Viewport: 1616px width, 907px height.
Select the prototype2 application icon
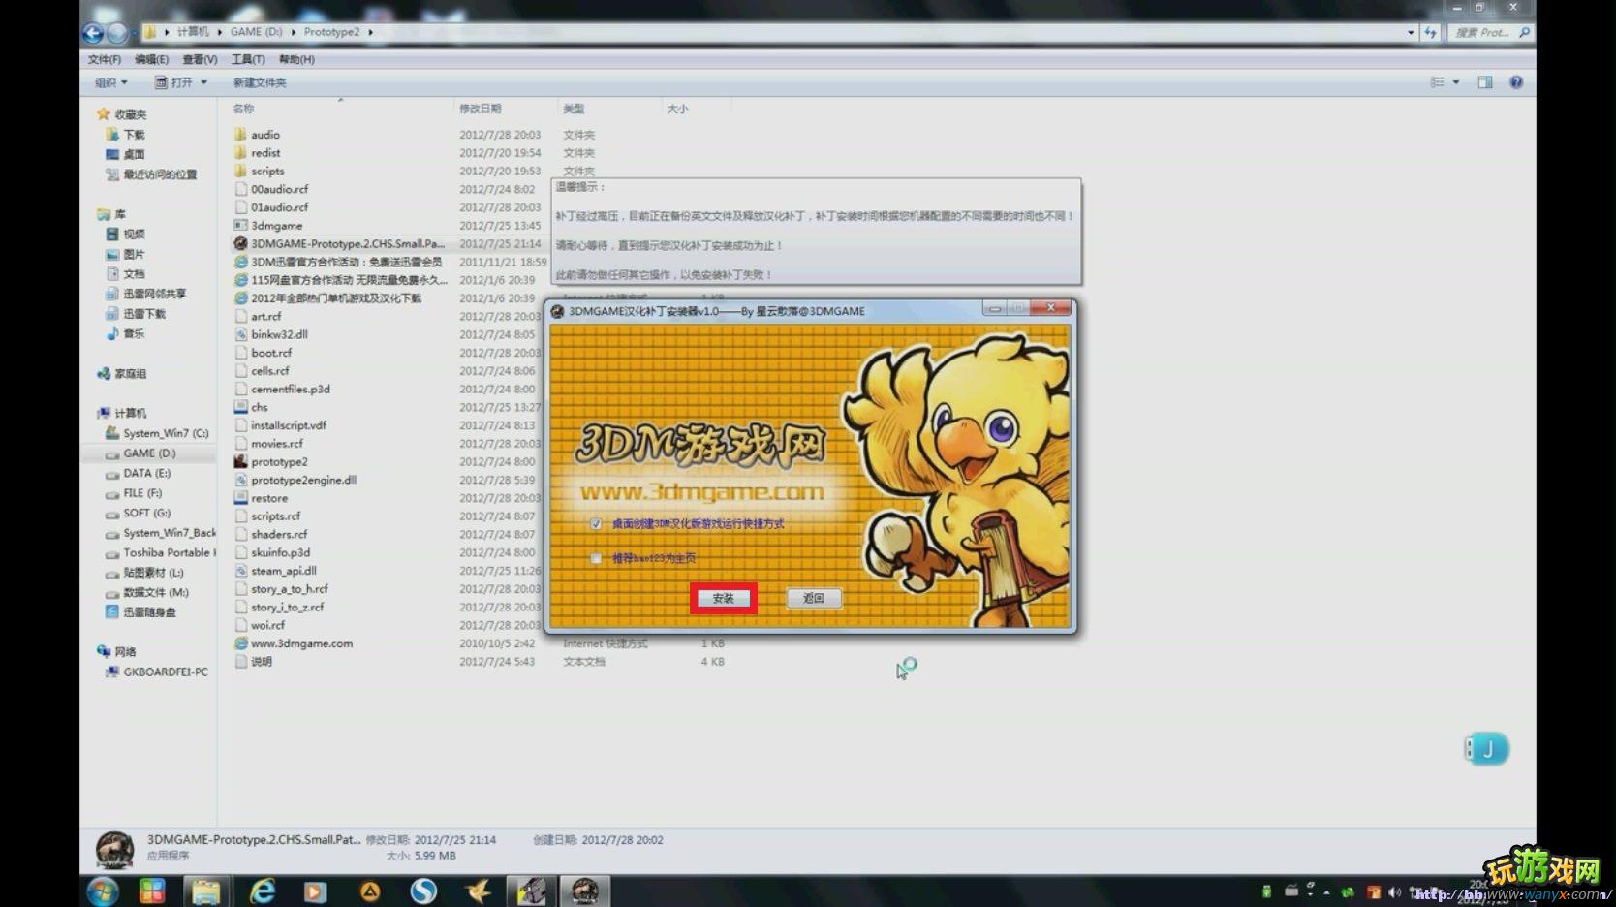point(240,461)
